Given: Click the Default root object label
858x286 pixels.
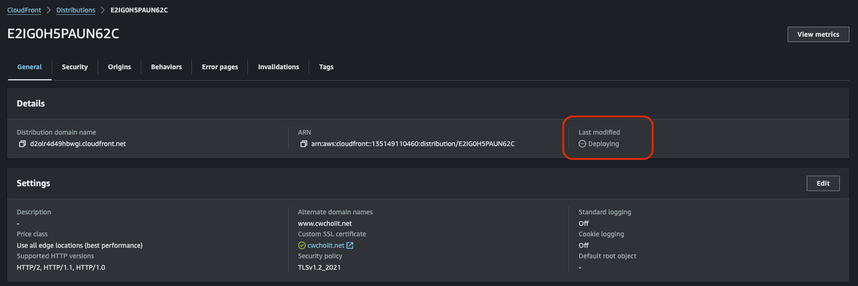Looking at the screenshot, I should [607, 256].
